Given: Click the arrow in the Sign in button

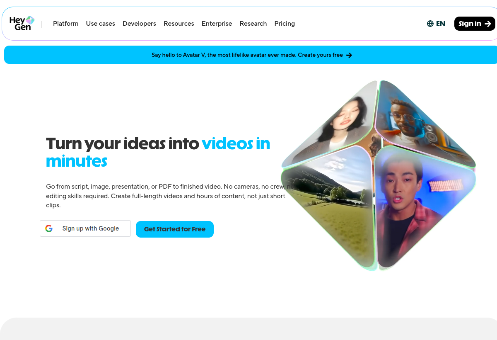Looking at the screenshot, I should point(488,24).
